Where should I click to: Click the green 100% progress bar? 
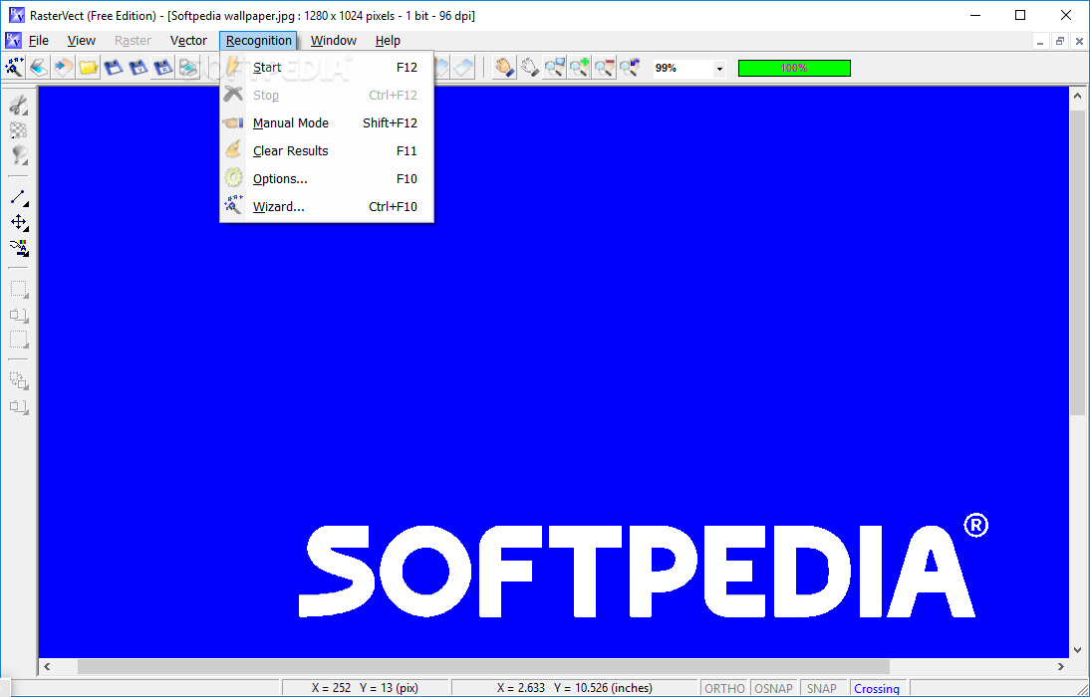point(794,68)
